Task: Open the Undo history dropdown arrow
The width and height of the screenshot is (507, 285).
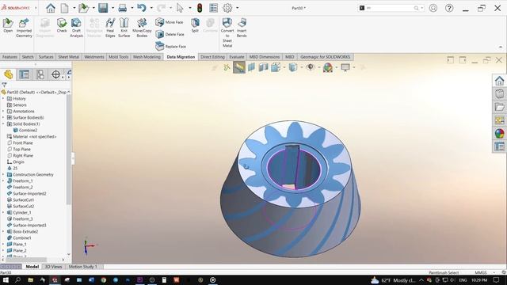Action: coord(151,8)
